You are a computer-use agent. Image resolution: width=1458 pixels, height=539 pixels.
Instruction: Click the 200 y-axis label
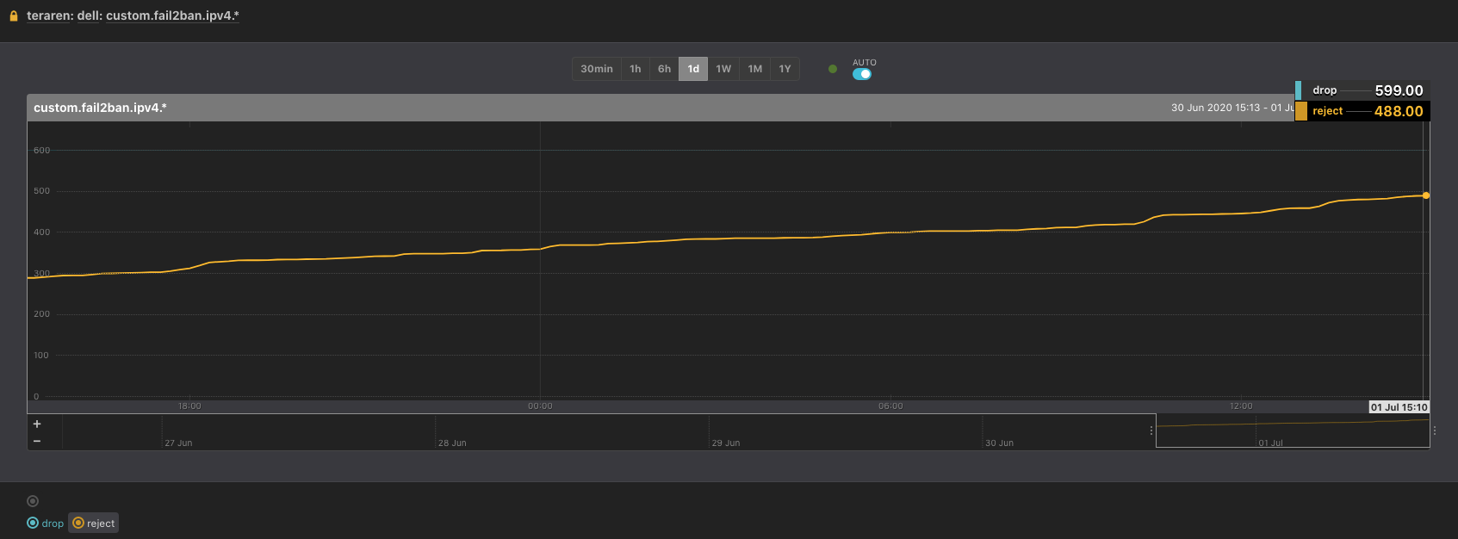click(x=41, y=313)
